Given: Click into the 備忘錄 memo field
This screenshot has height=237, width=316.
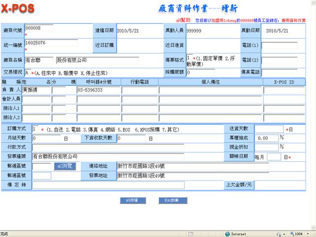Looking at the screenshot, I should coord(108,185).
